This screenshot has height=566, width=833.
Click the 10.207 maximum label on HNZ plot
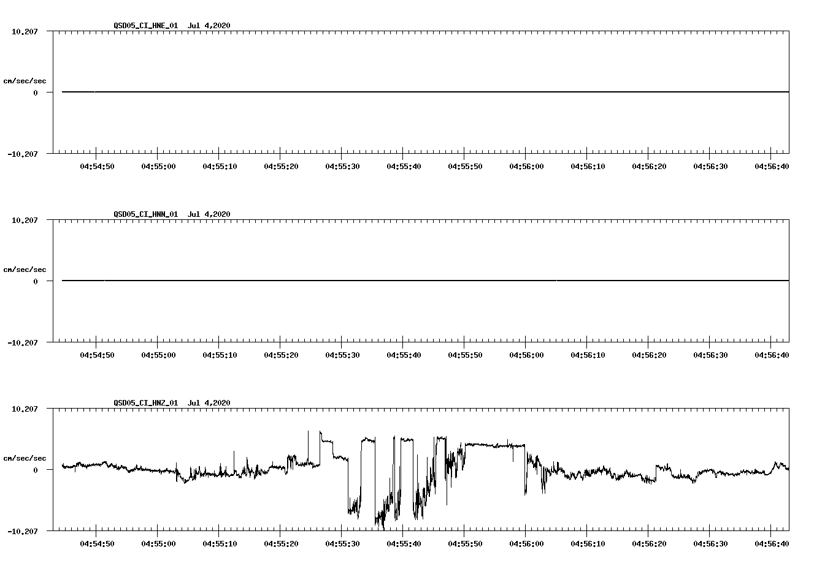click(25, 409)
